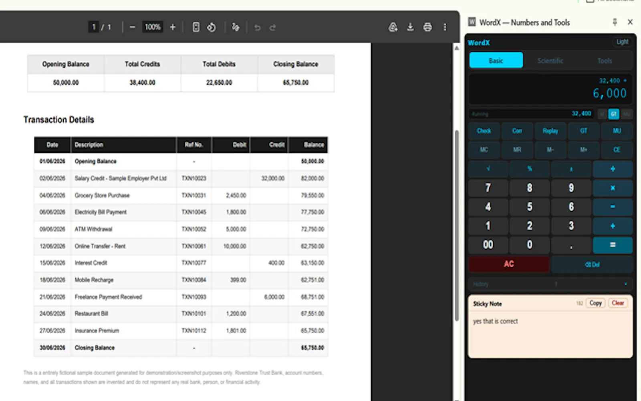Close the WordX side panel
The height and width of the screenshot is (401, 641).
pyautogui.click(x=630, y=22)
